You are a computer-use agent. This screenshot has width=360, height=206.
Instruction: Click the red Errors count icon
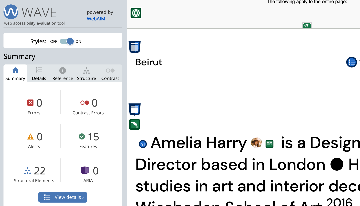coord(30,102)
